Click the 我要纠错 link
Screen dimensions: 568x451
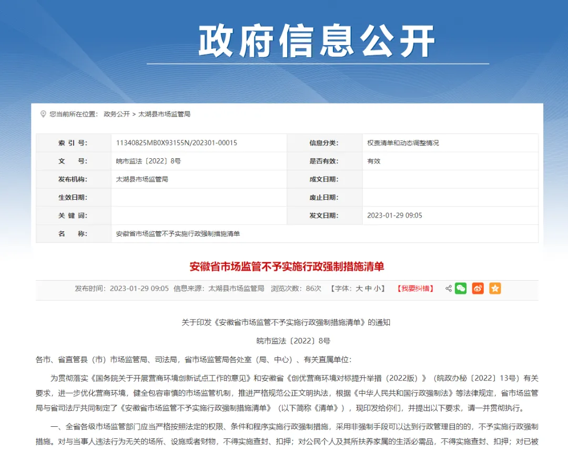point(415,289)
